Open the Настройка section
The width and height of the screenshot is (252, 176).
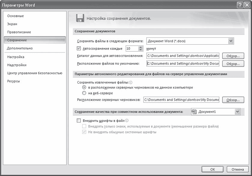pos(15,57)
